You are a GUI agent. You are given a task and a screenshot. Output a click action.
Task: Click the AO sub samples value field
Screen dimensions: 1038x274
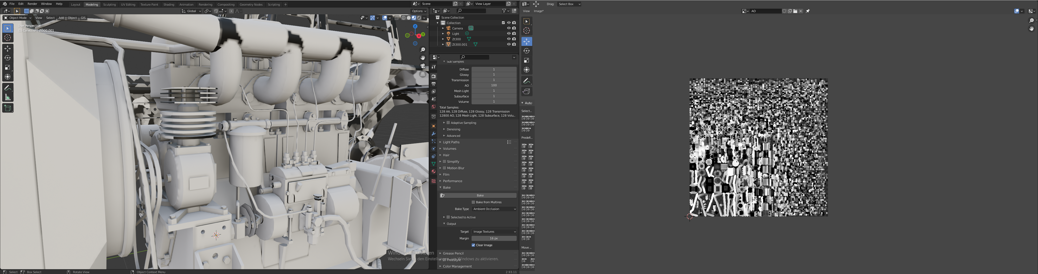(494, 85)
